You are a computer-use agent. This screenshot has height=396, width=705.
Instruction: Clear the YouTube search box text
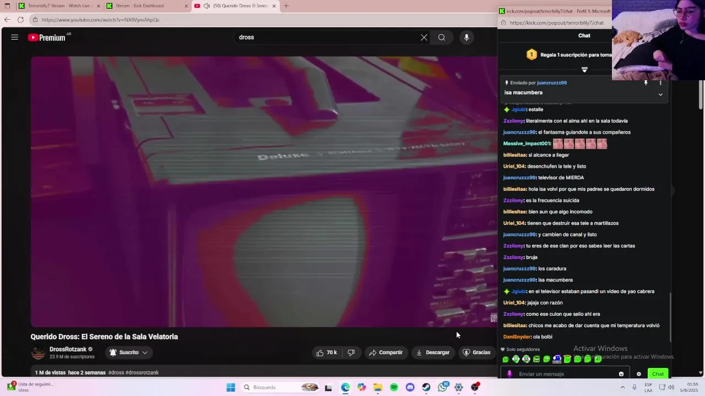click(x=424, y=37)
